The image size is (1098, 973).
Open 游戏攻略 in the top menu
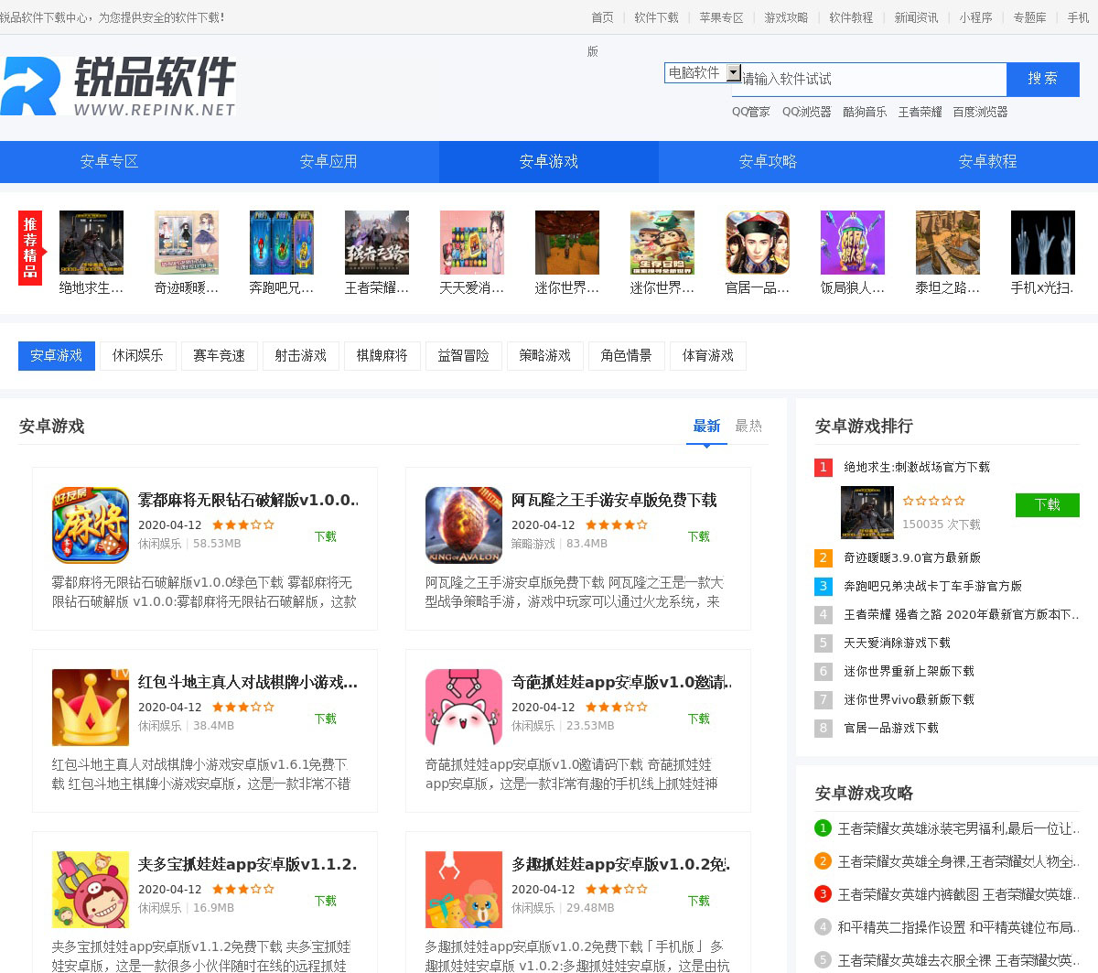tap(787, 17)
